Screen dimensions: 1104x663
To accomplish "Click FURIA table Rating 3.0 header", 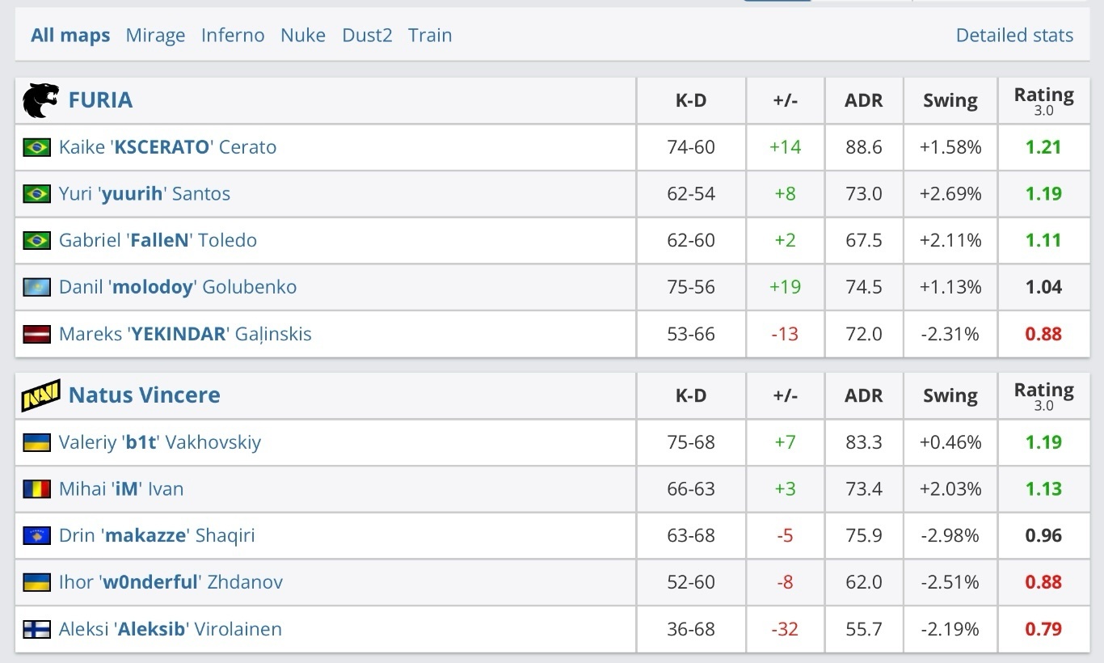I will 1043,100.
